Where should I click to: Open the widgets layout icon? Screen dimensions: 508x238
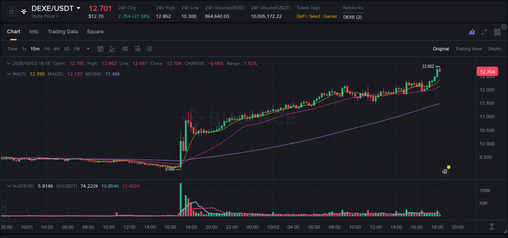(x=497, y=32)
